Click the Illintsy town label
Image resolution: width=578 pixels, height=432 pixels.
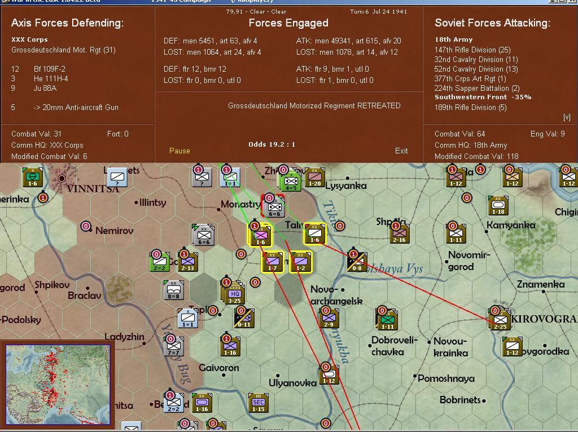pos(152,202)
